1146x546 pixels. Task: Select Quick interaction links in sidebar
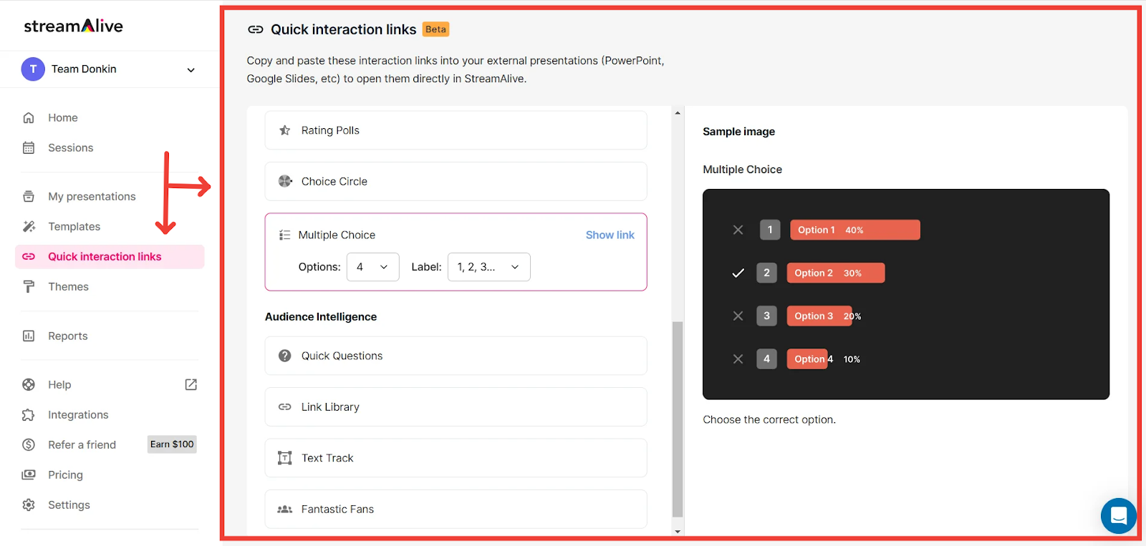tap(110, 257)
